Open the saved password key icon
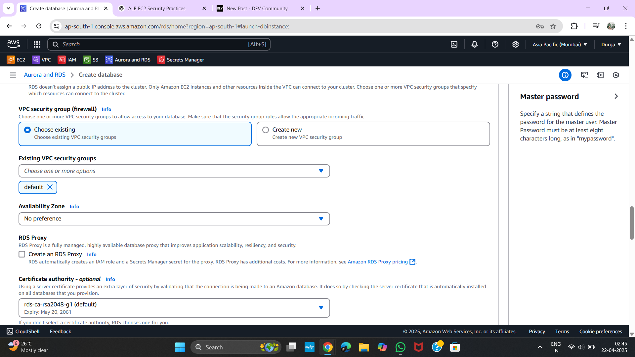The height and width of the screenshot is (357, 635). pos(540,26)
